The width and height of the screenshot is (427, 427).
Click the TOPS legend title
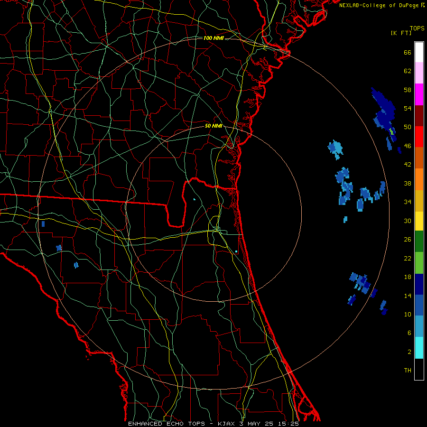(417, 28)
